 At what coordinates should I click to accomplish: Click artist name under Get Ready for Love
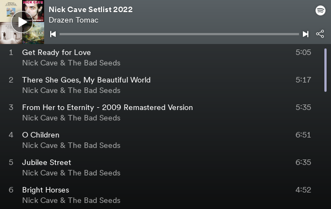click(x=71, y=63)
